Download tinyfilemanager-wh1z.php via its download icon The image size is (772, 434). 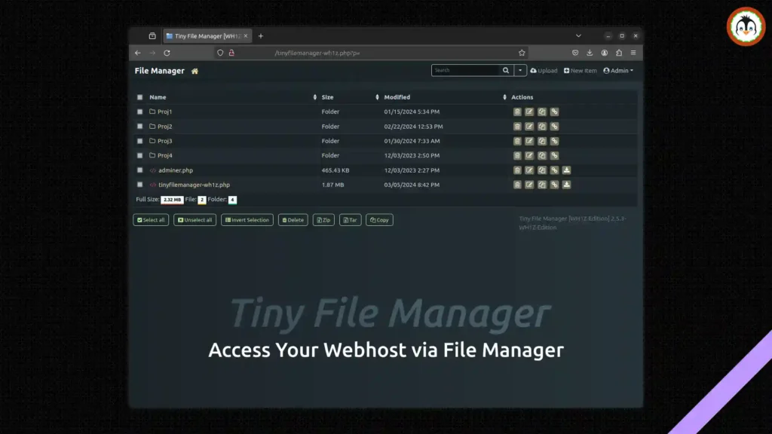pos(567,184)
